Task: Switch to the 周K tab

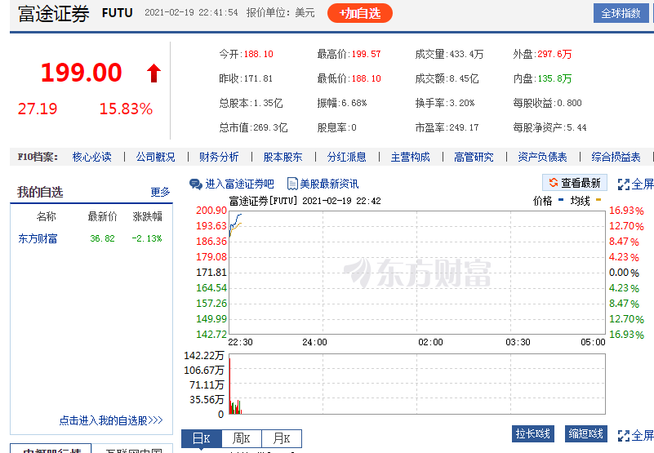Action: click(242, 439)
